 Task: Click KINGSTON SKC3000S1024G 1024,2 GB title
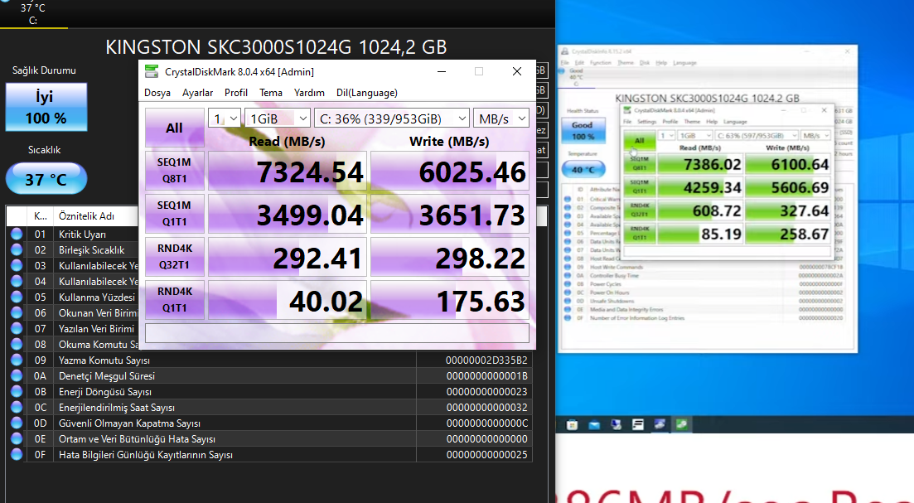click(276, 47)
